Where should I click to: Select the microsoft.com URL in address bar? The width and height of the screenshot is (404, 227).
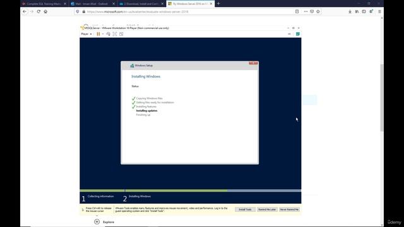[138, 11]
